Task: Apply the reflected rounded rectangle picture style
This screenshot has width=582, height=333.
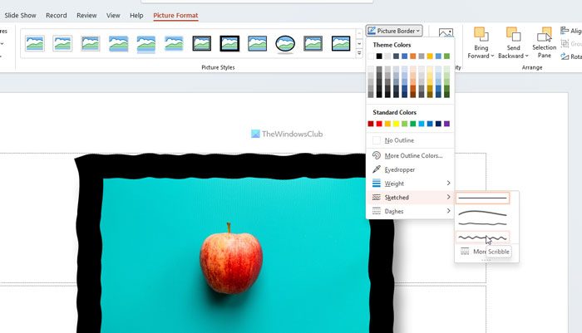Action: tap(145, 44)
